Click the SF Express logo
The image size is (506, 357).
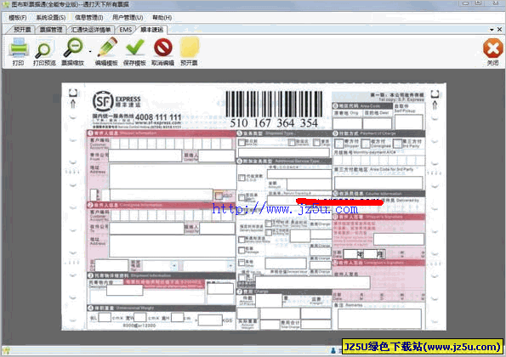pos(117,102)
